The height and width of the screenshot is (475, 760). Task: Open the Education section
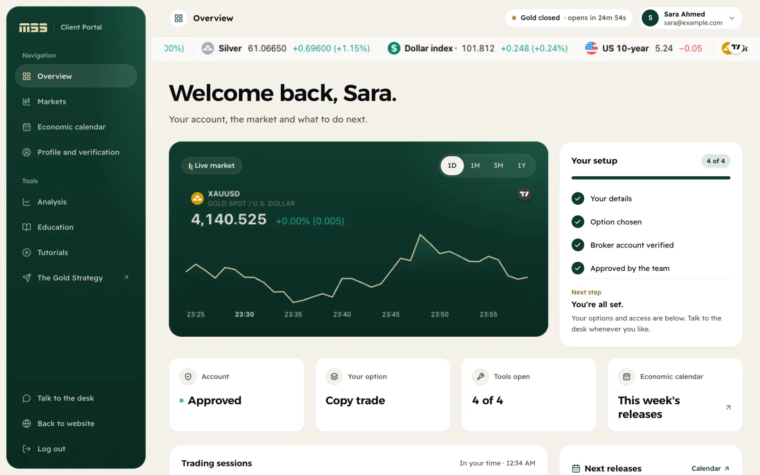pyautogui.click(x=76, y=227)
